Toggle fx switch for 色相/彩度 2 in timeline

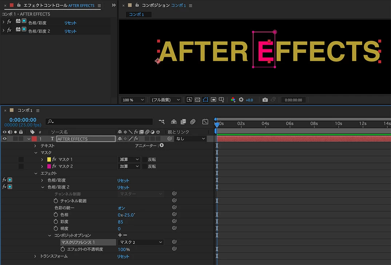[4, 187]
